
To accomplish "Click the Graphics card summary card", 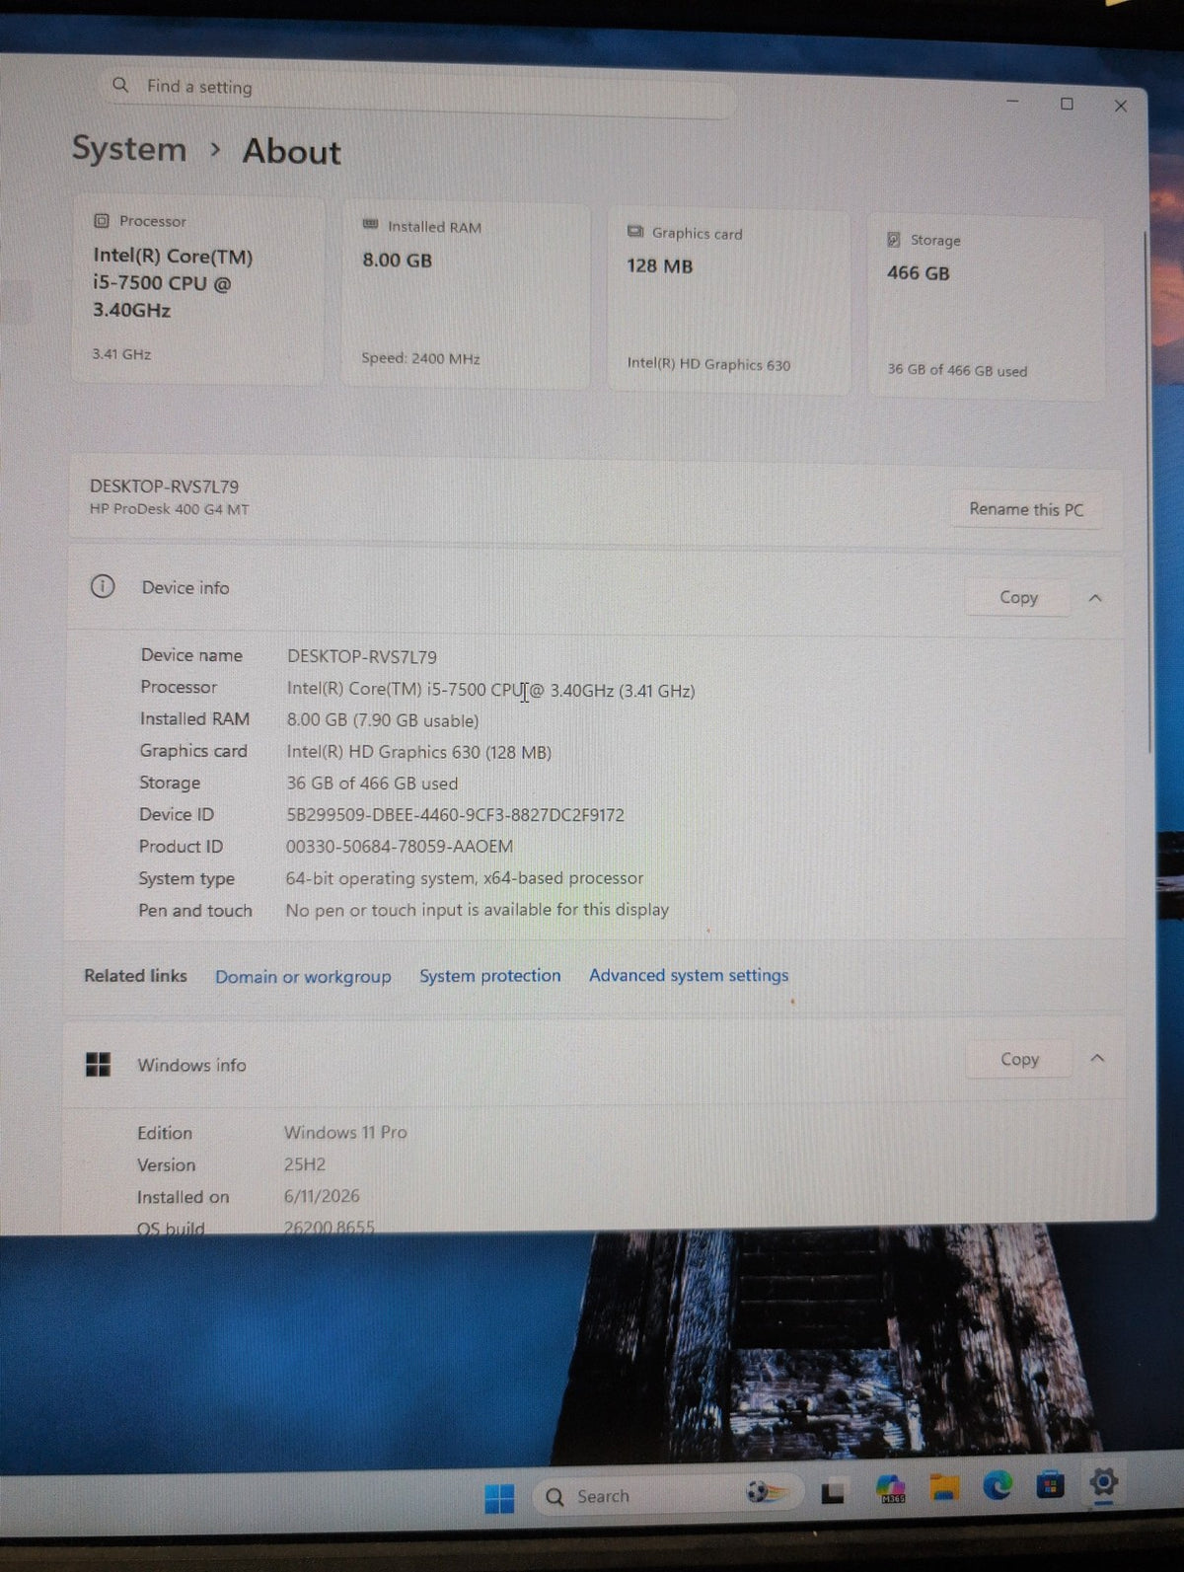I will 729,302.
